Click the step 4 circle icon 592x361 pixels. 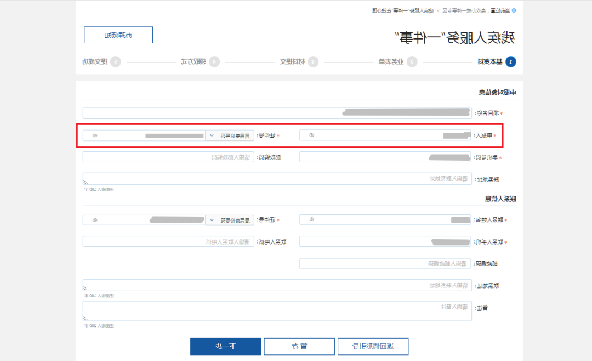point(214,61)
